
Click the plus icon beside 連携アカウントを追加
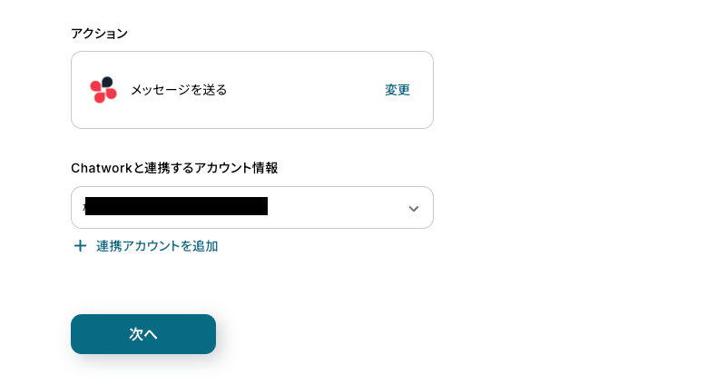click(80, 246)
